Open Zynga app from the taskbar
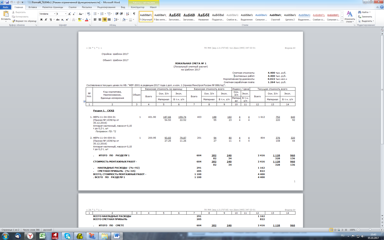Viewport: 384px width, 240px height. click(x=55, y=236)
